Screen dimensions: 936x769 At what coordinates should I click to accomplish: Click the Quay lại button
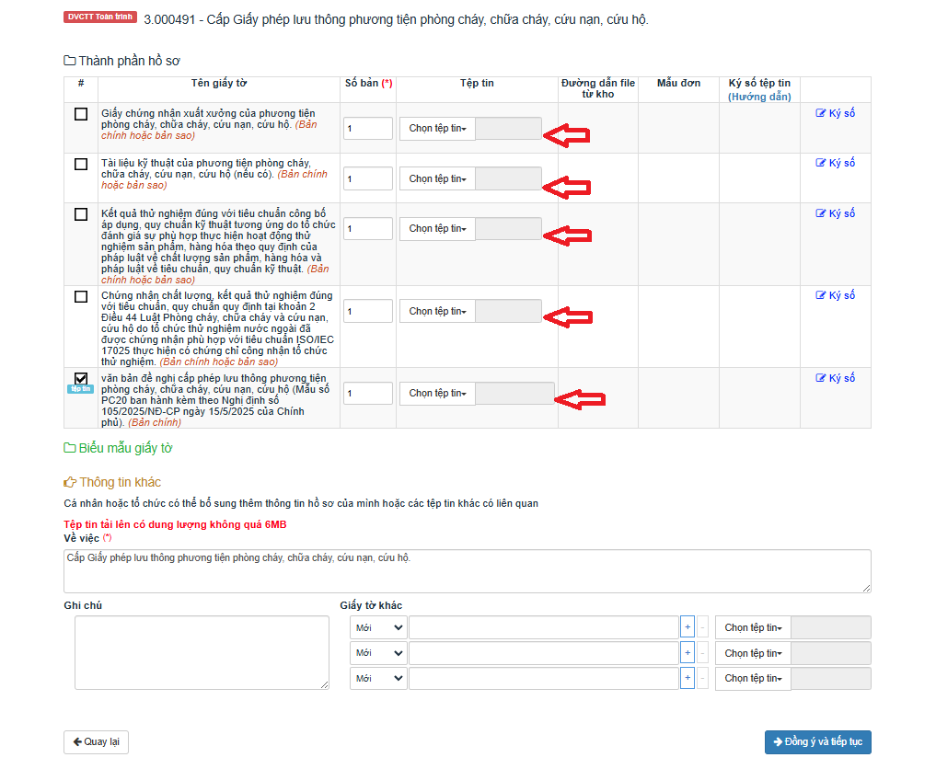click(96, 742)
